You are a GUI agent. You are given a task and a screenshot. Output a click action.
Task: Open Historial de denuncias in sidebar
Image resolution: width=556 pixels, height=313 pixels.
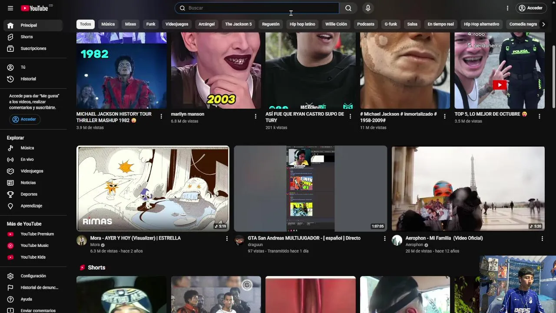33,287
